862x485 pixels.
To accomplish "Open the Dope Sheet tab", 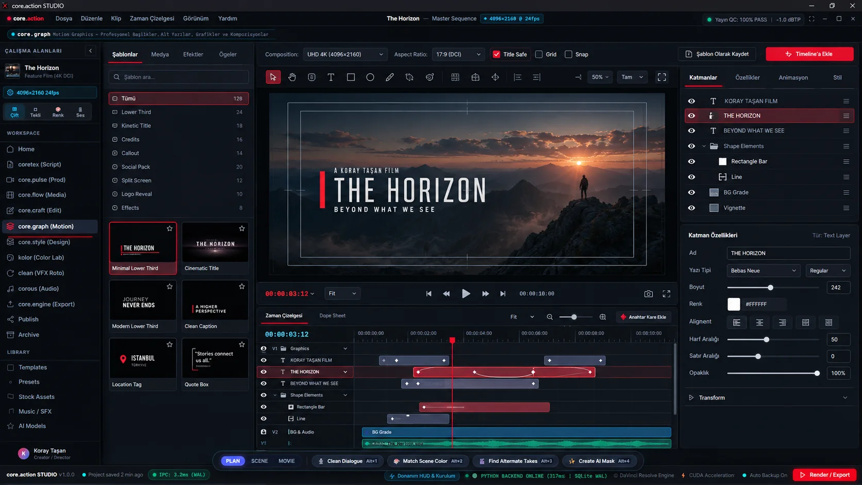I will [332, 315].
